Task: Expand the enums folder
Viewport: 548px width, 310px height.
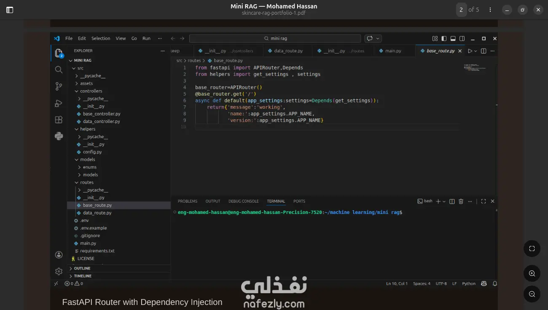Action: [x=79, y=167]
